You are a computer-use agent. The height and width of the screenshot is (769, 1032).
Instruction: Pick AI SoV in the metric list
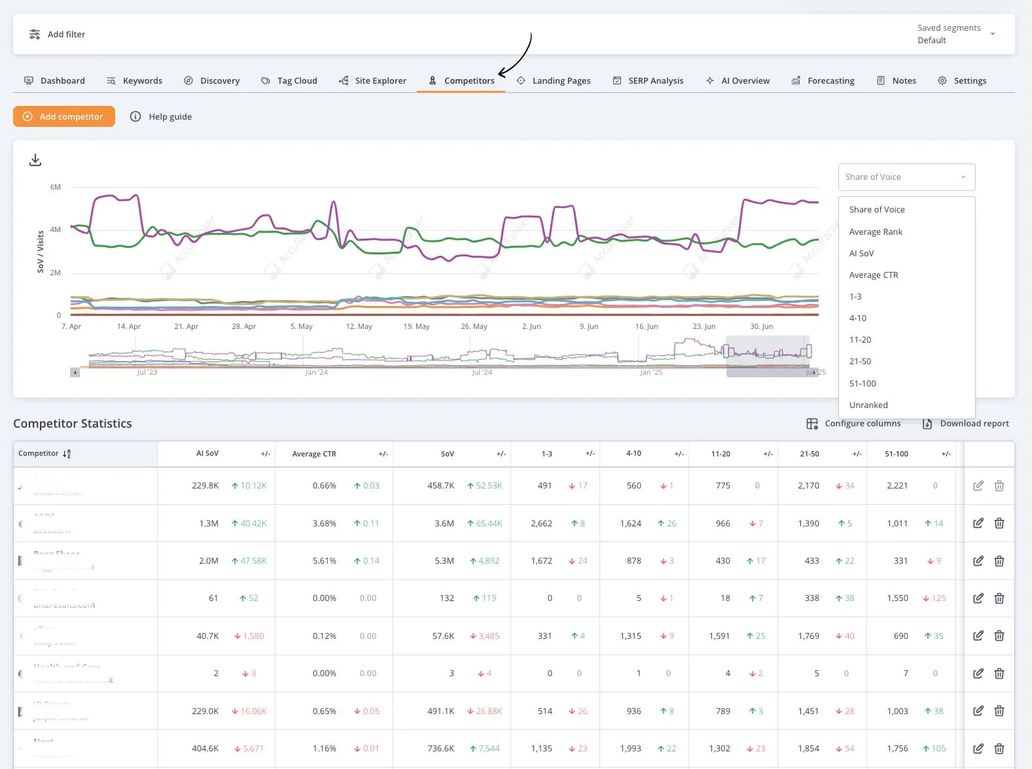click(x=861, y=253)
